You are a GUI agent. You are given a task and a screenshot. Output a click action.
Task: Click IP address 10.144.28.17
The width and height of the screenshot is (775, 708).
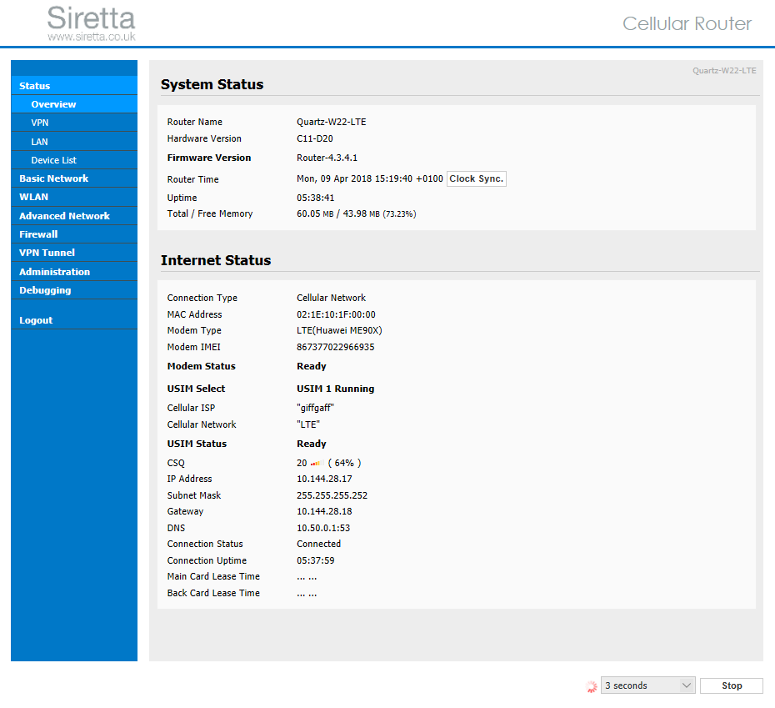(x=324, y=479)
